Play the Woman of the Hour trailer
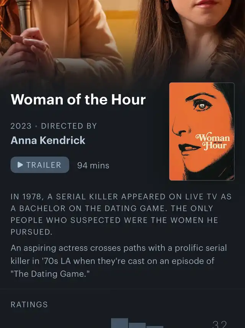 (x=40, y=165)
